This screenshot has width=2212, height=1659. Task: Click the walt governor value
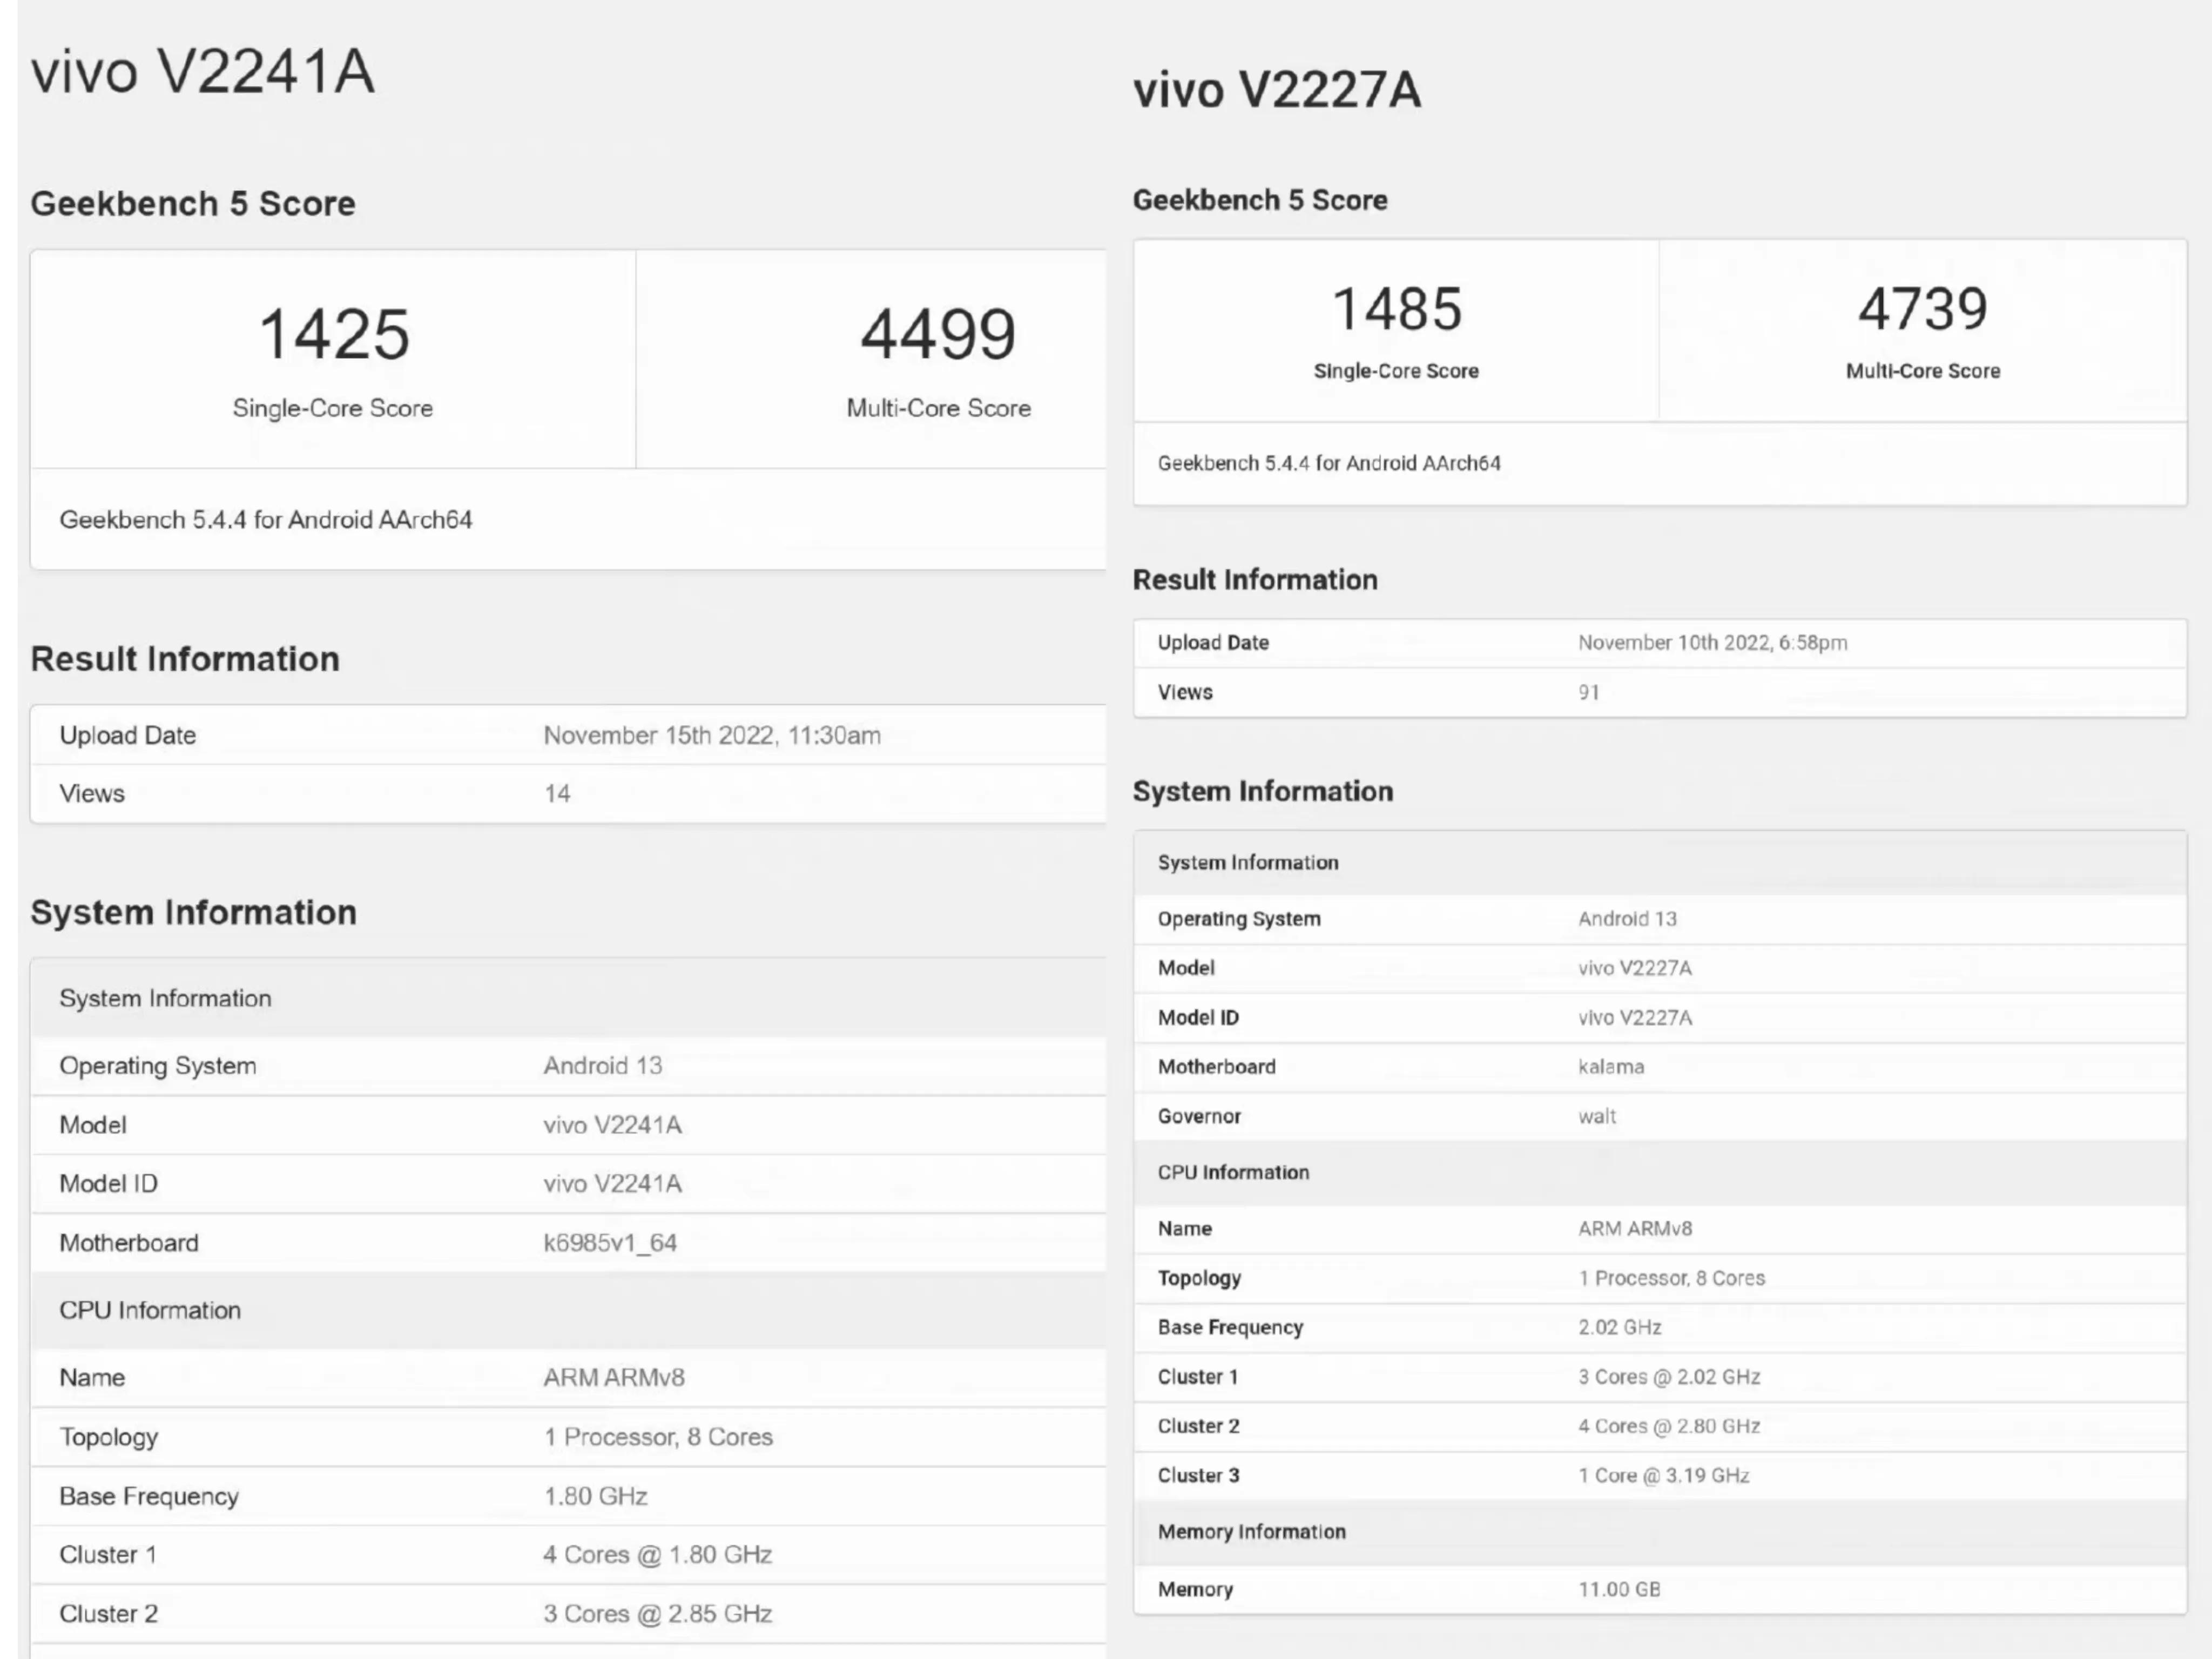click(1596, 1116)
